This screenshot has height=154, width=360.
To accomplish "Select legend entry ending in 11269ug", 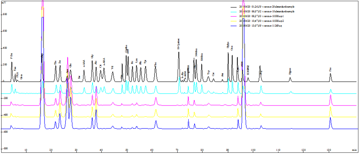I will pos(260,26).
